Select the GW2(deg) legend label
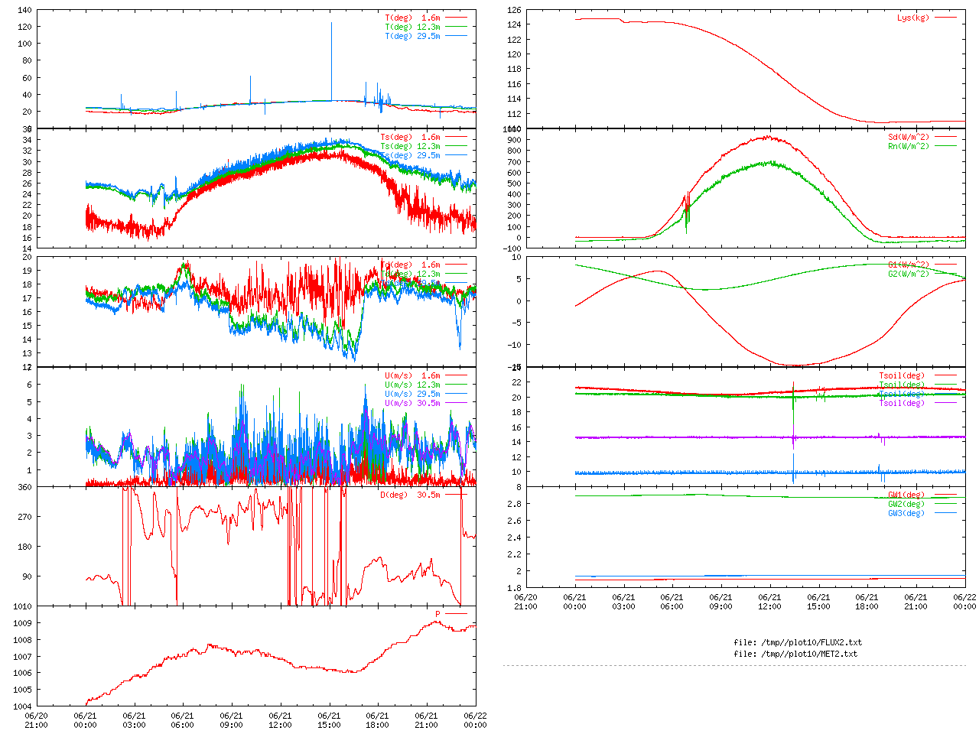This screenshot has height=734, width=979. click(906, 504)
